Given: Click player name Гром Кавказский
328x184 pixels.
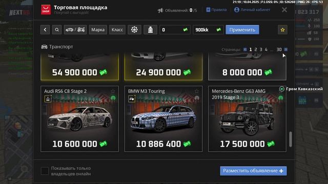Looking at the screenshot, I should pyautogui.click(x=304, y=89).
